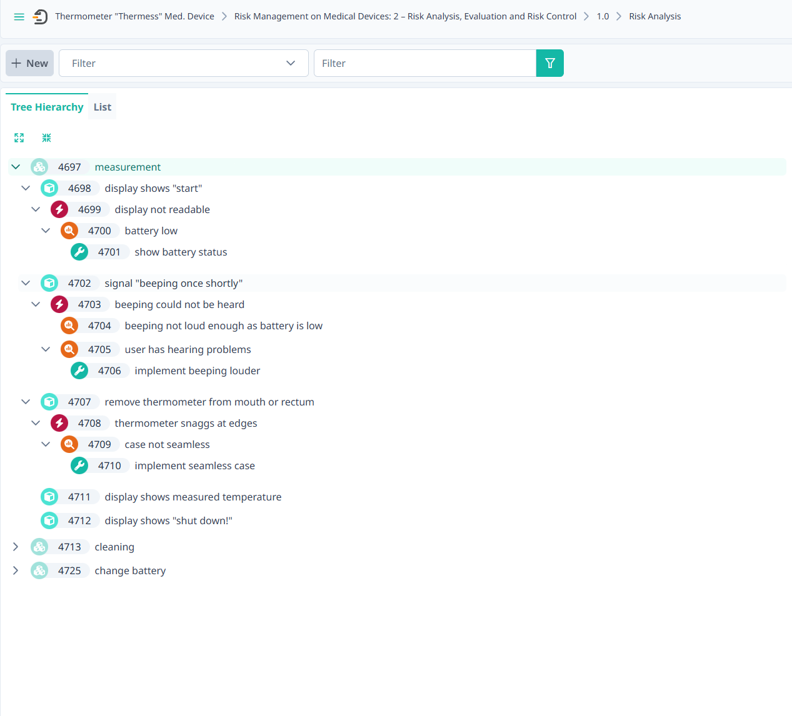Expand all tree nodes icon
The image size is (792, 716).
[x=19, y=137]
